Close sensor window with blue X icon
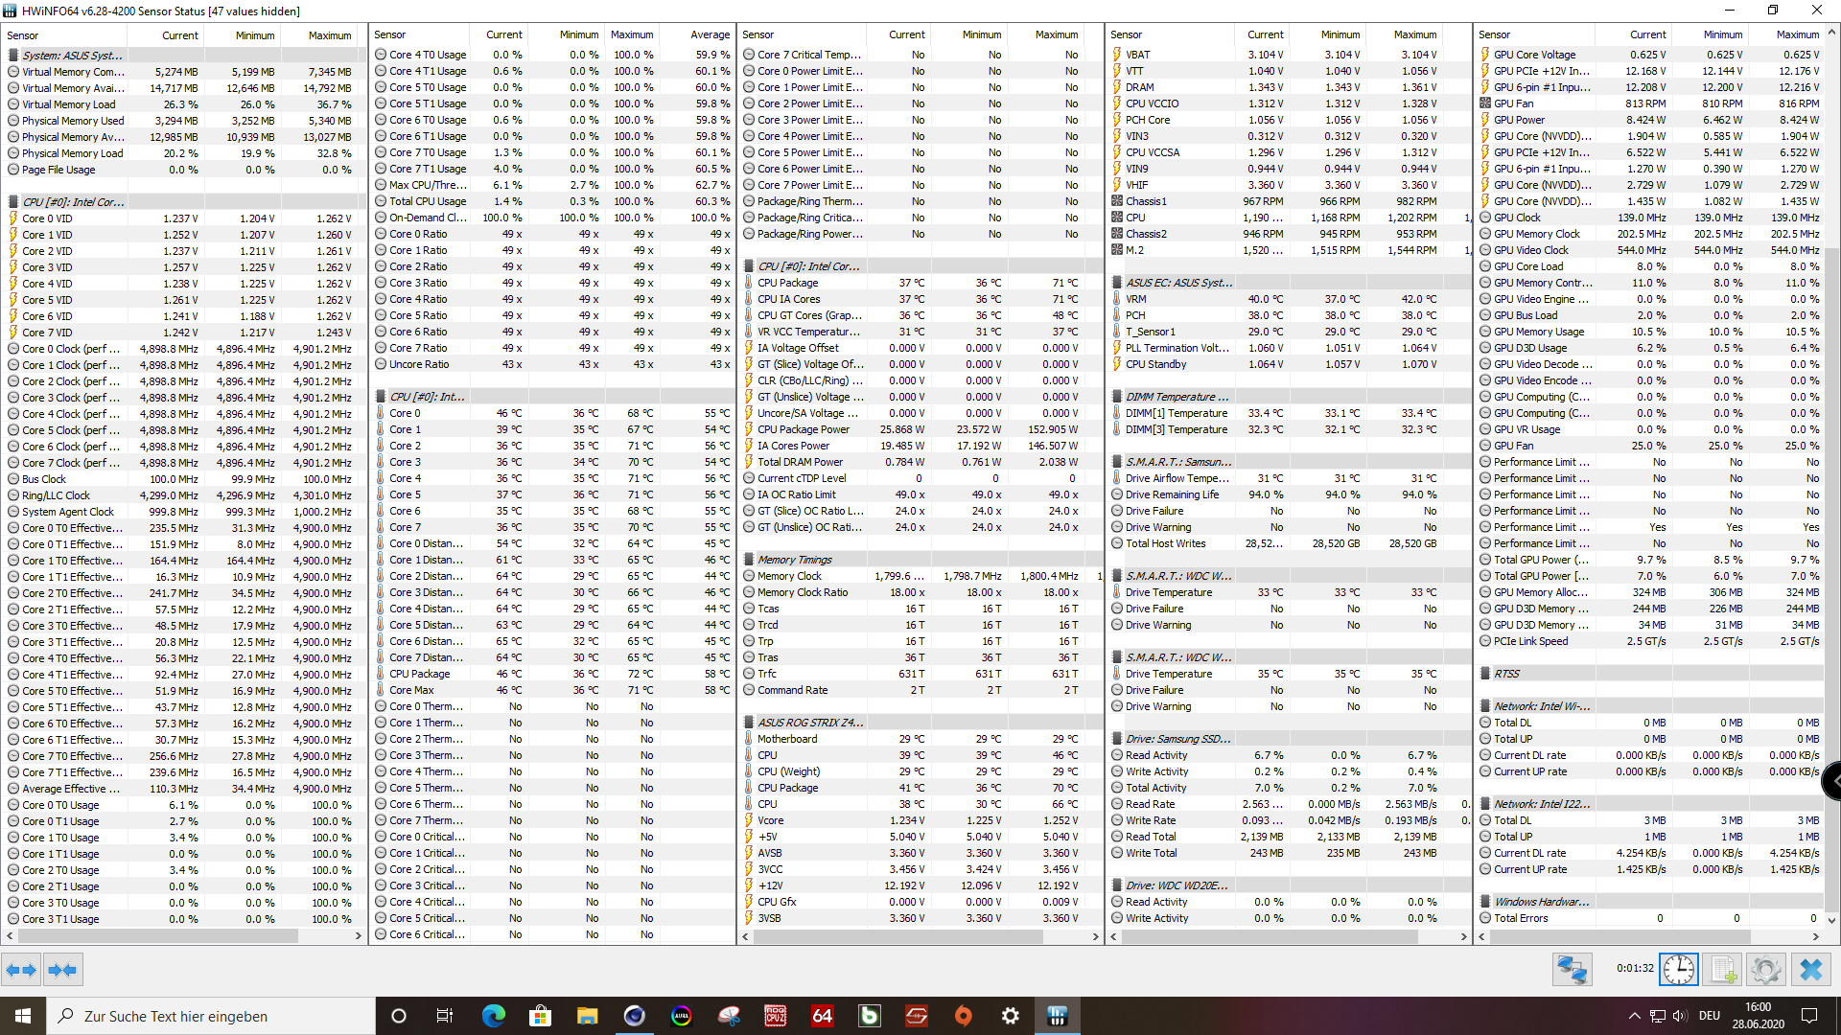 tap(1811, 970)
